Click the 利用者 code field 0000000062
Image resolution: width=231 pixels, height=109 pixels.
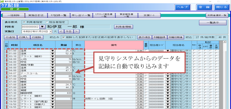(31, 27)
